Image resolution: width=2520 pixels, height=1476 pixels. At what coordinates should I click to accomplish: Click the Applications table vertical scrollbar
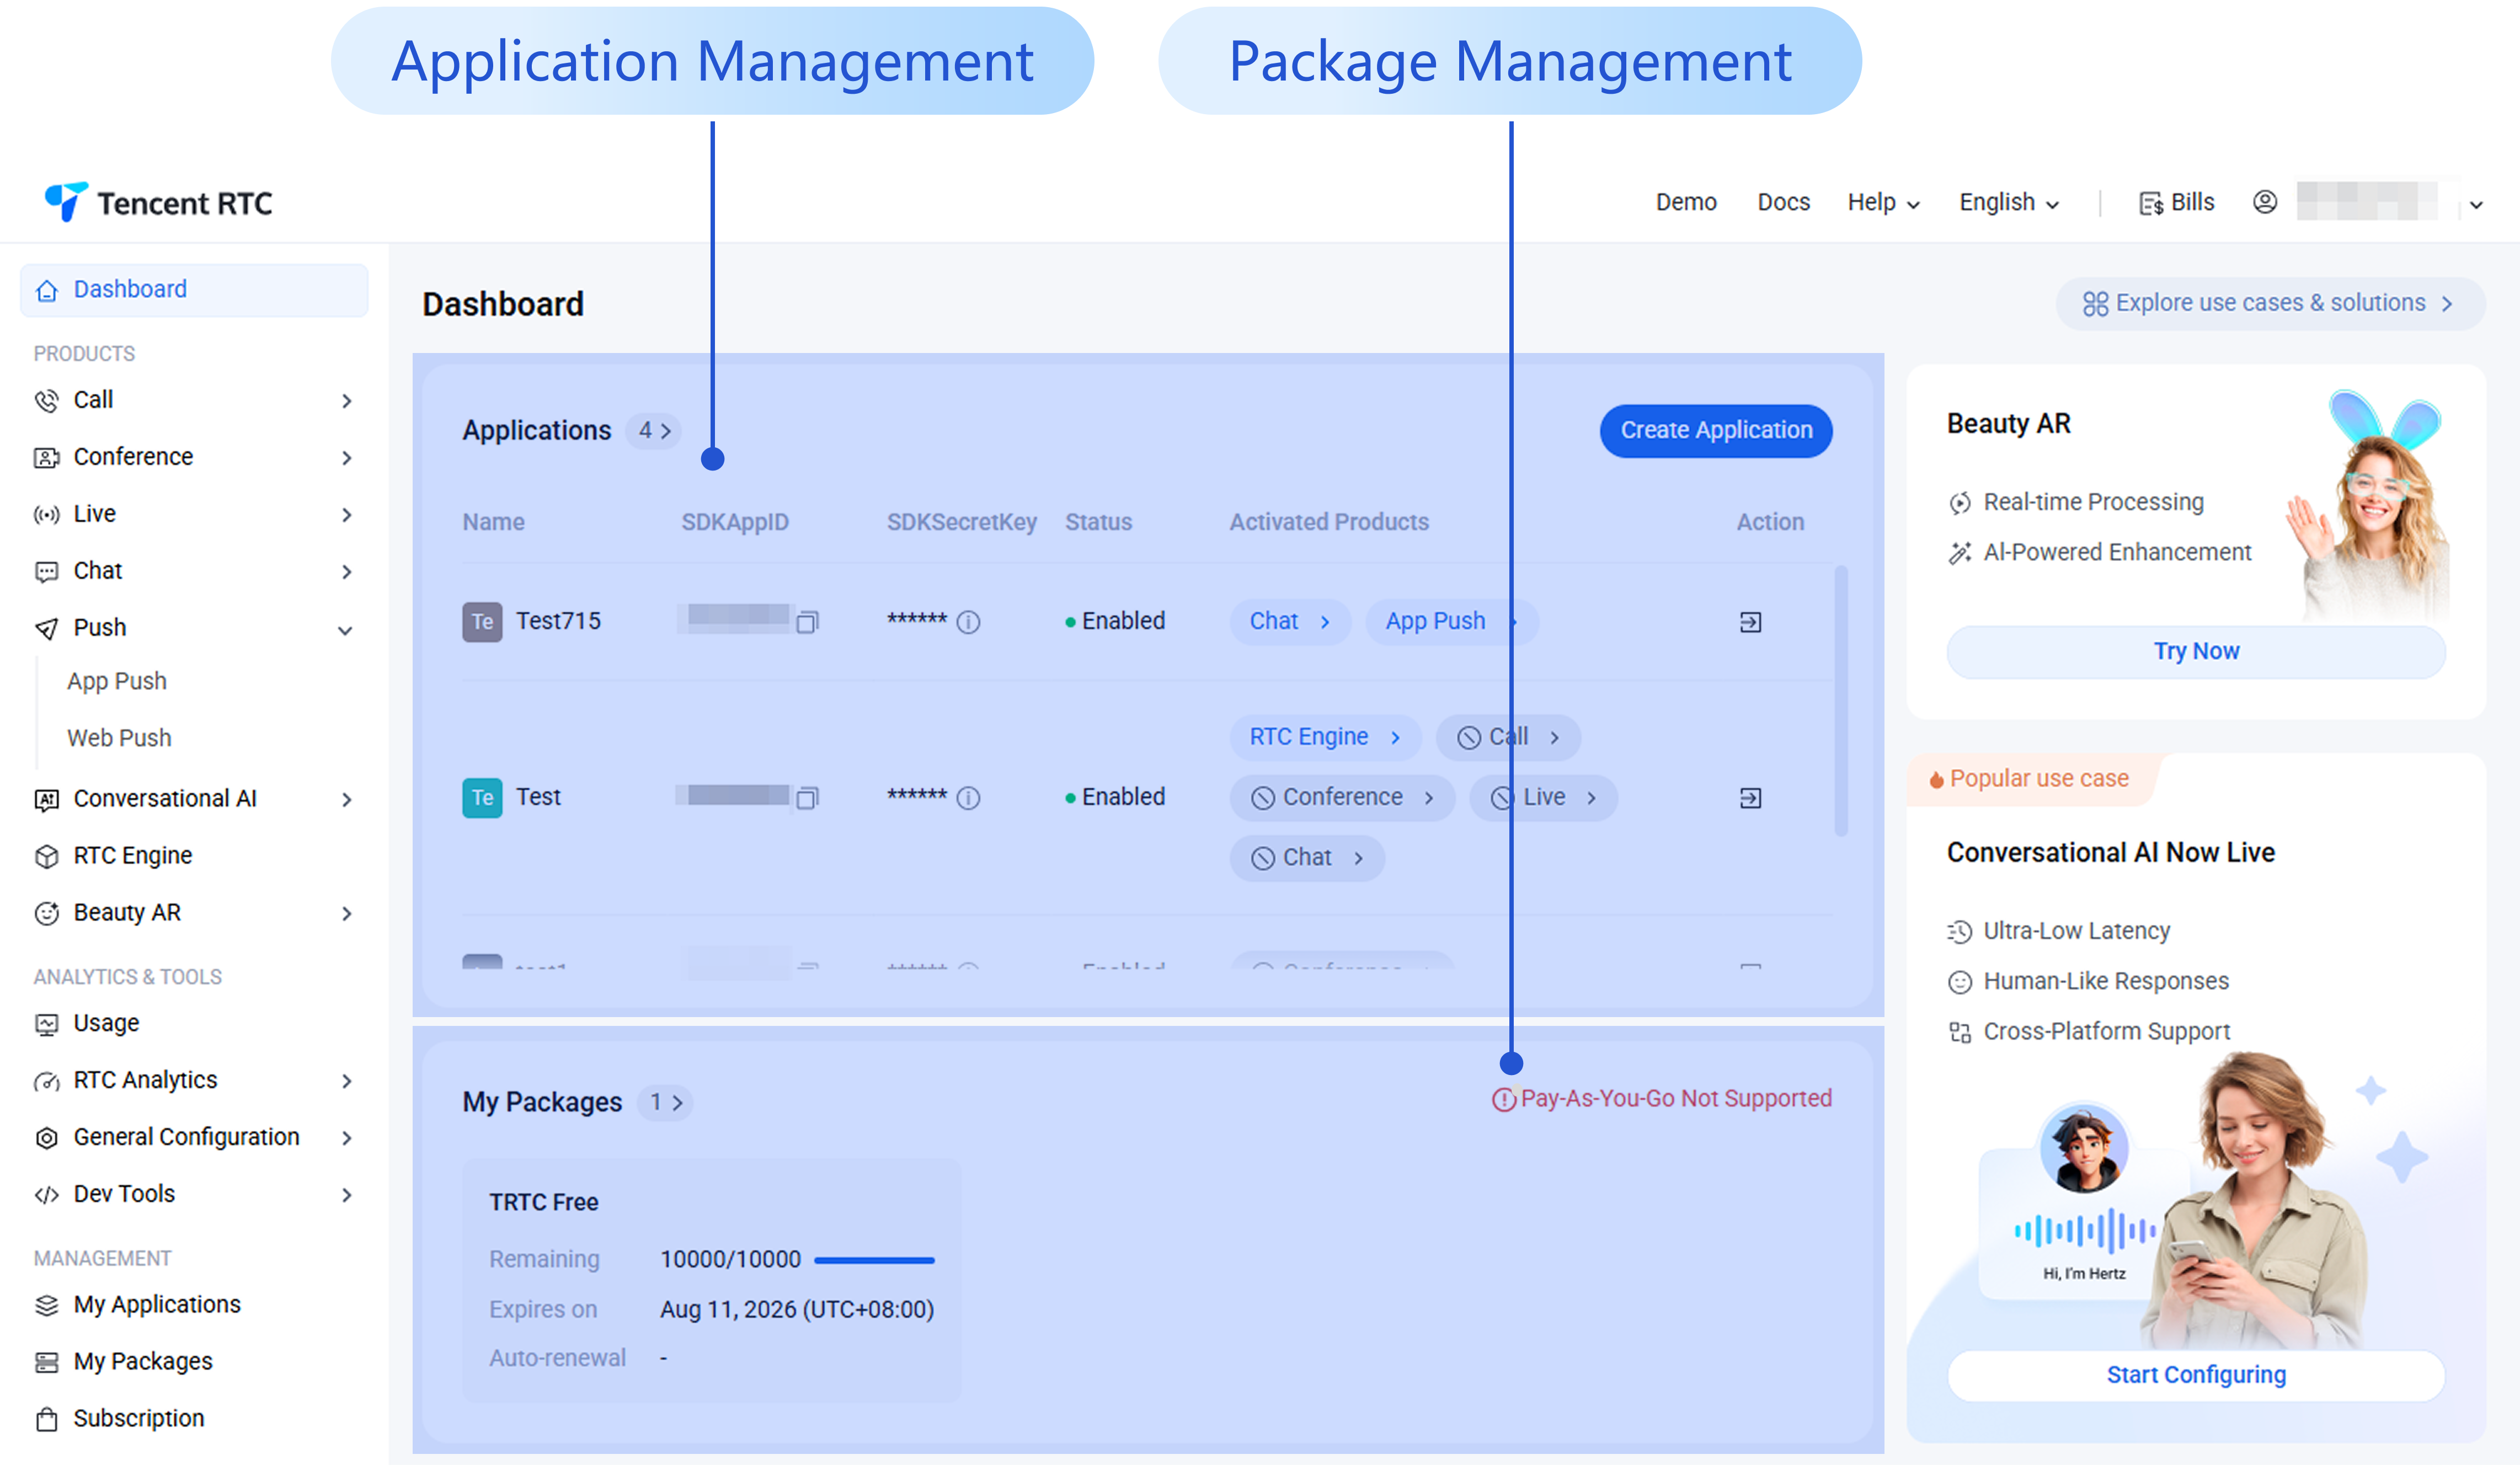coord(1841,700)
